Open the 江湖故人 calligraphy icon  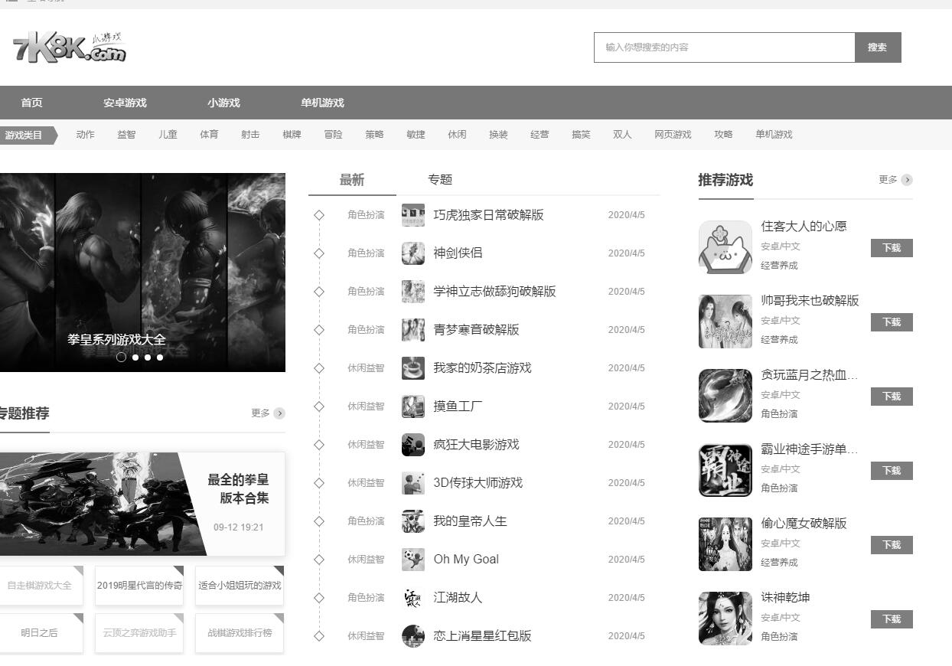(x=413, y=598)
